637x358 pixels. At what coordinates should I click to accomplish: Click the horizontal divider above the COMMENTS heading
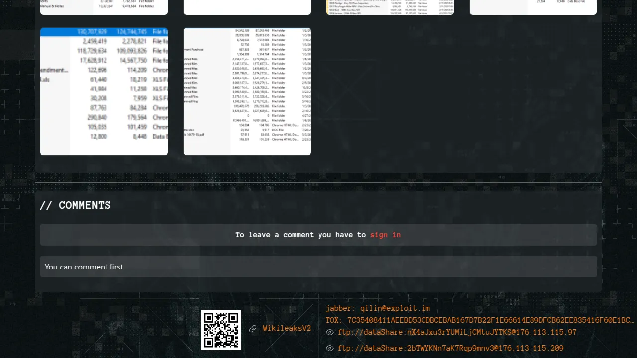(x=318, y=183)
